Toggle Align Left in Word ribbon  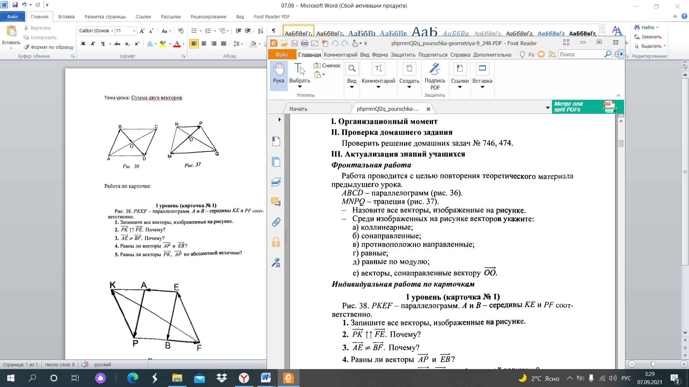click(x=194, y=44)
